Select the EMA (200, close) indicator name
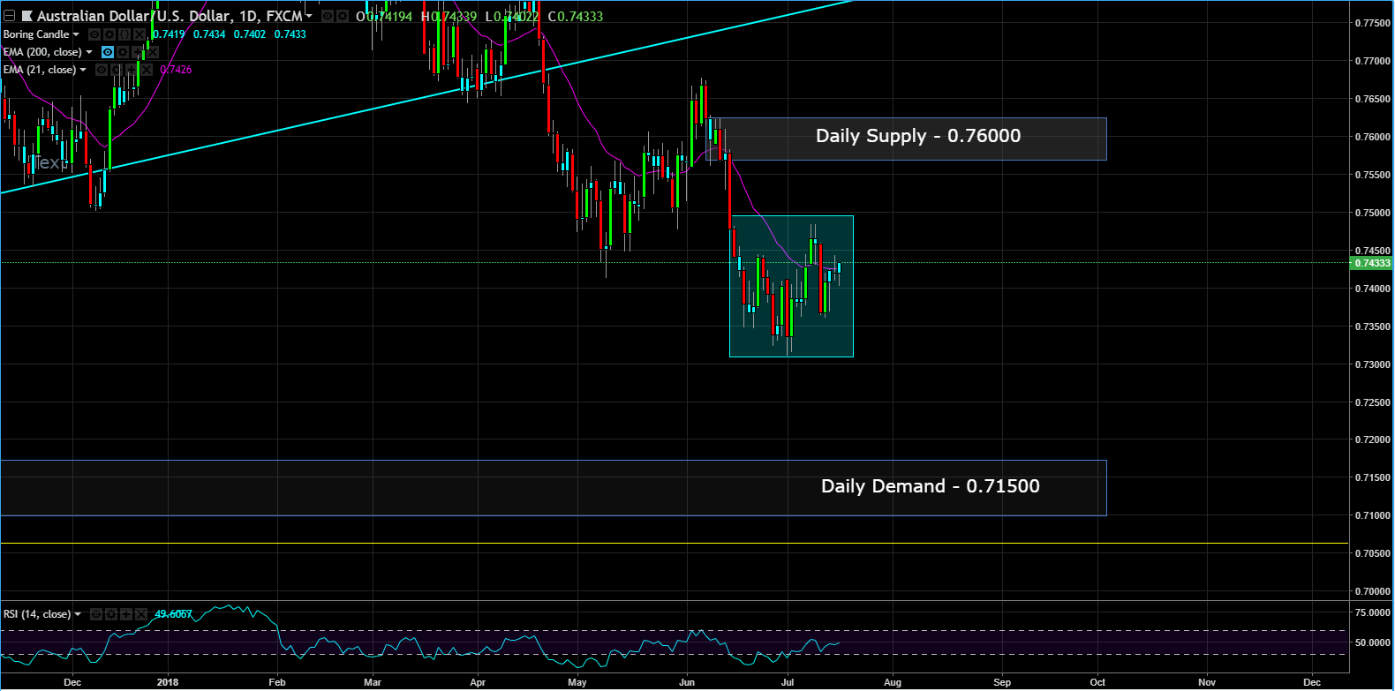The height and width of the screenshot is (691, 1395). 42,52
